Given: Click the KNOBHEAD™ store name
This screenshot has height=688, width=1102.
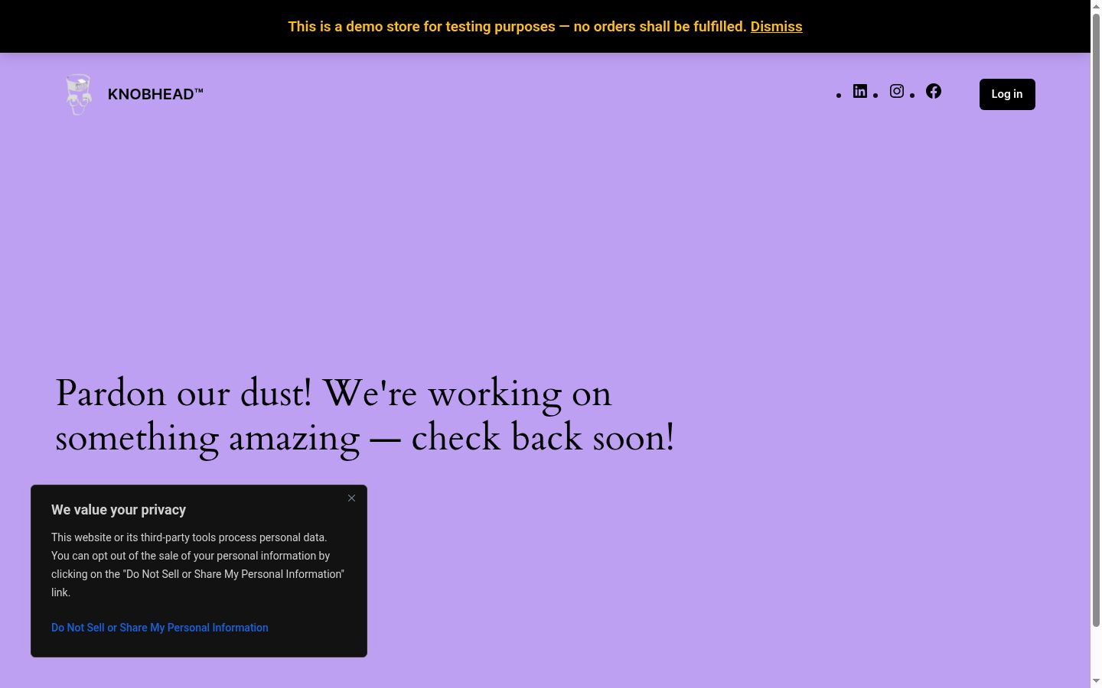Looking at the screenshot, I should pyautogui.click(x=155, y=94).
